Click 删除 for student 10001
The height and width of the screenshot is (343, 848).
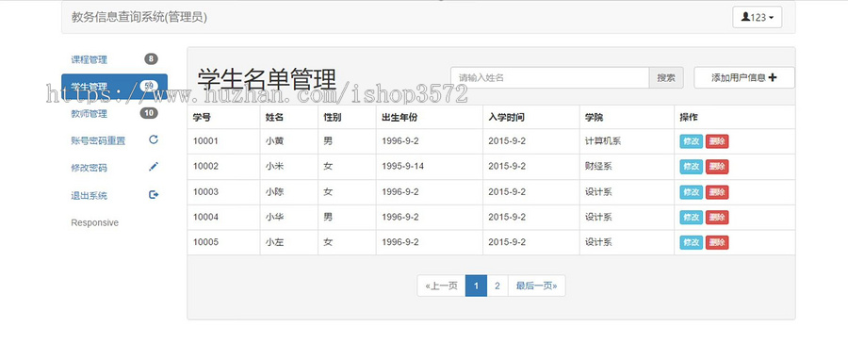[717, 141]
